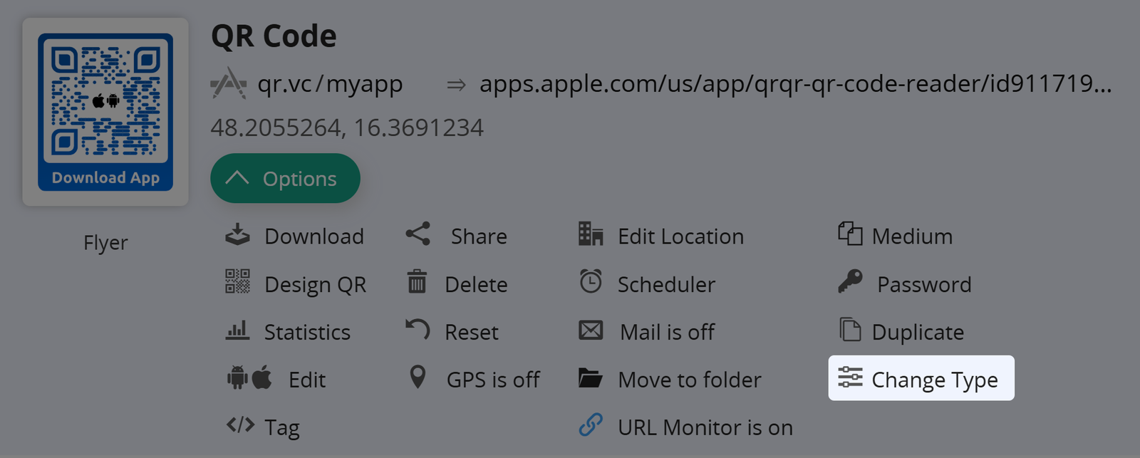1140x458 pixels.
Task: Open the Move to folder option
Action: (x=689, y=380)
